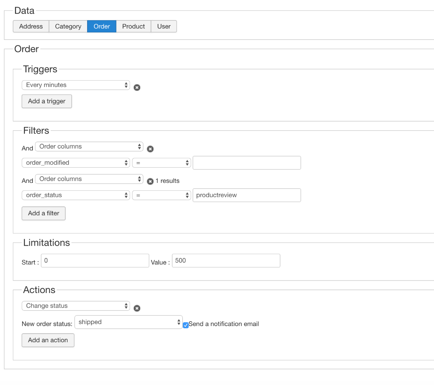
Task: Switch to the Product data tab
Action: [134, 26]
